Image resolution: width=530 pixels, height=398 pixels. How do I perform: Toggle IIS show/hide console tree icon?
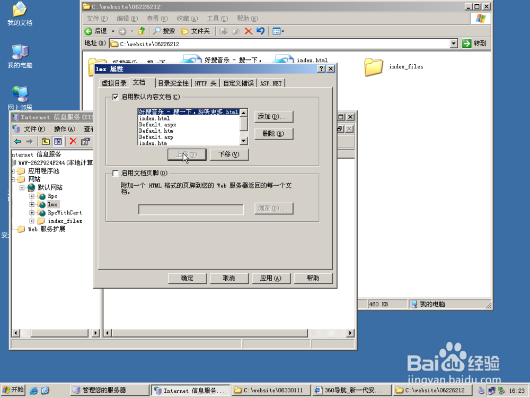click(57, 142)
